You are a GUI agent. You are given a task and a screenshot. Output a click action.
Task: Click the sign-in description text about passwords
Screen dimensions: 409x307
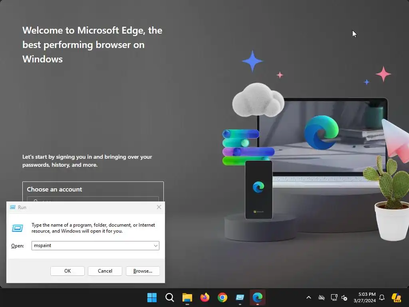pos(87,161)
